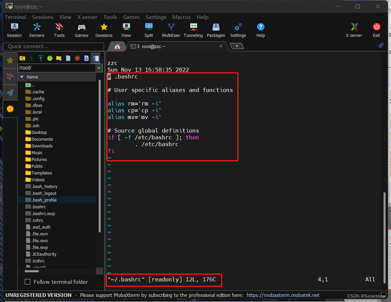Select the .file.swo file
The width and height of the screenshot is (391, 302).
click(x=37, y=241)
